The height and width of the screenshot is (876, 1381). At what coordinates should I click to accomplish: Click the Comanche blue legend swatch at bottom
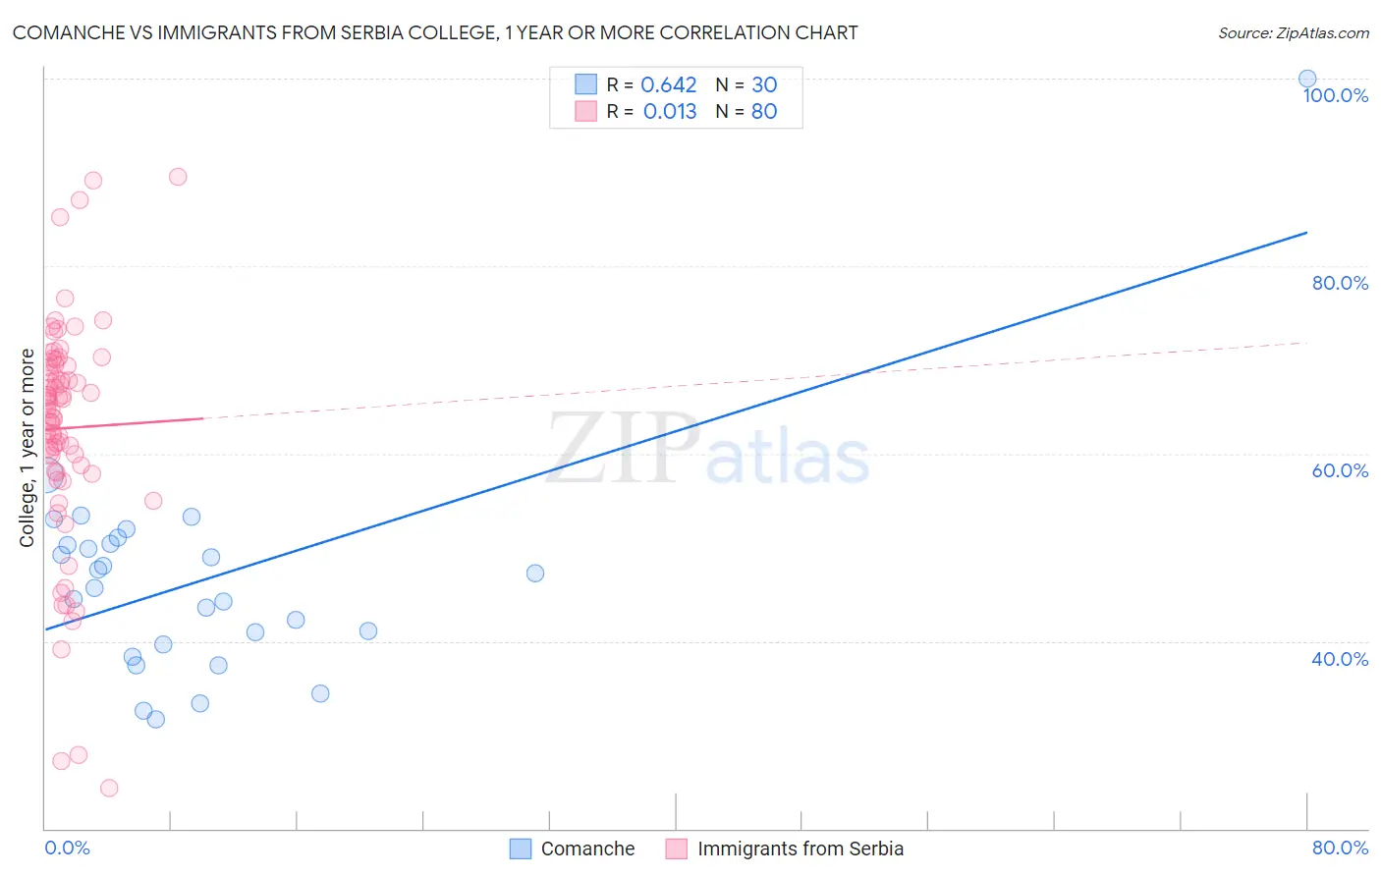[x=521, y=849]
